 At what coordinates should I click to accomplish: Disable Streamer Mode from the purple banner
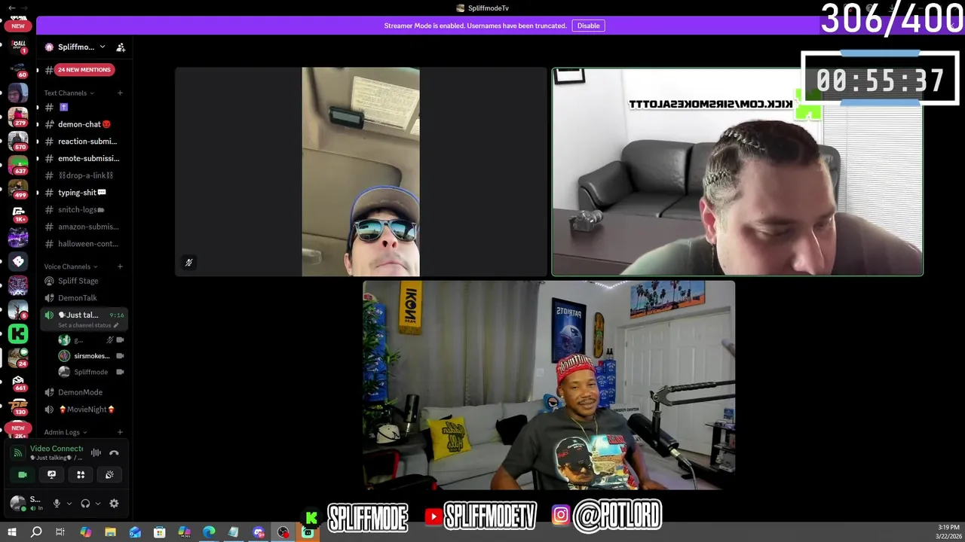coord(588,26)
